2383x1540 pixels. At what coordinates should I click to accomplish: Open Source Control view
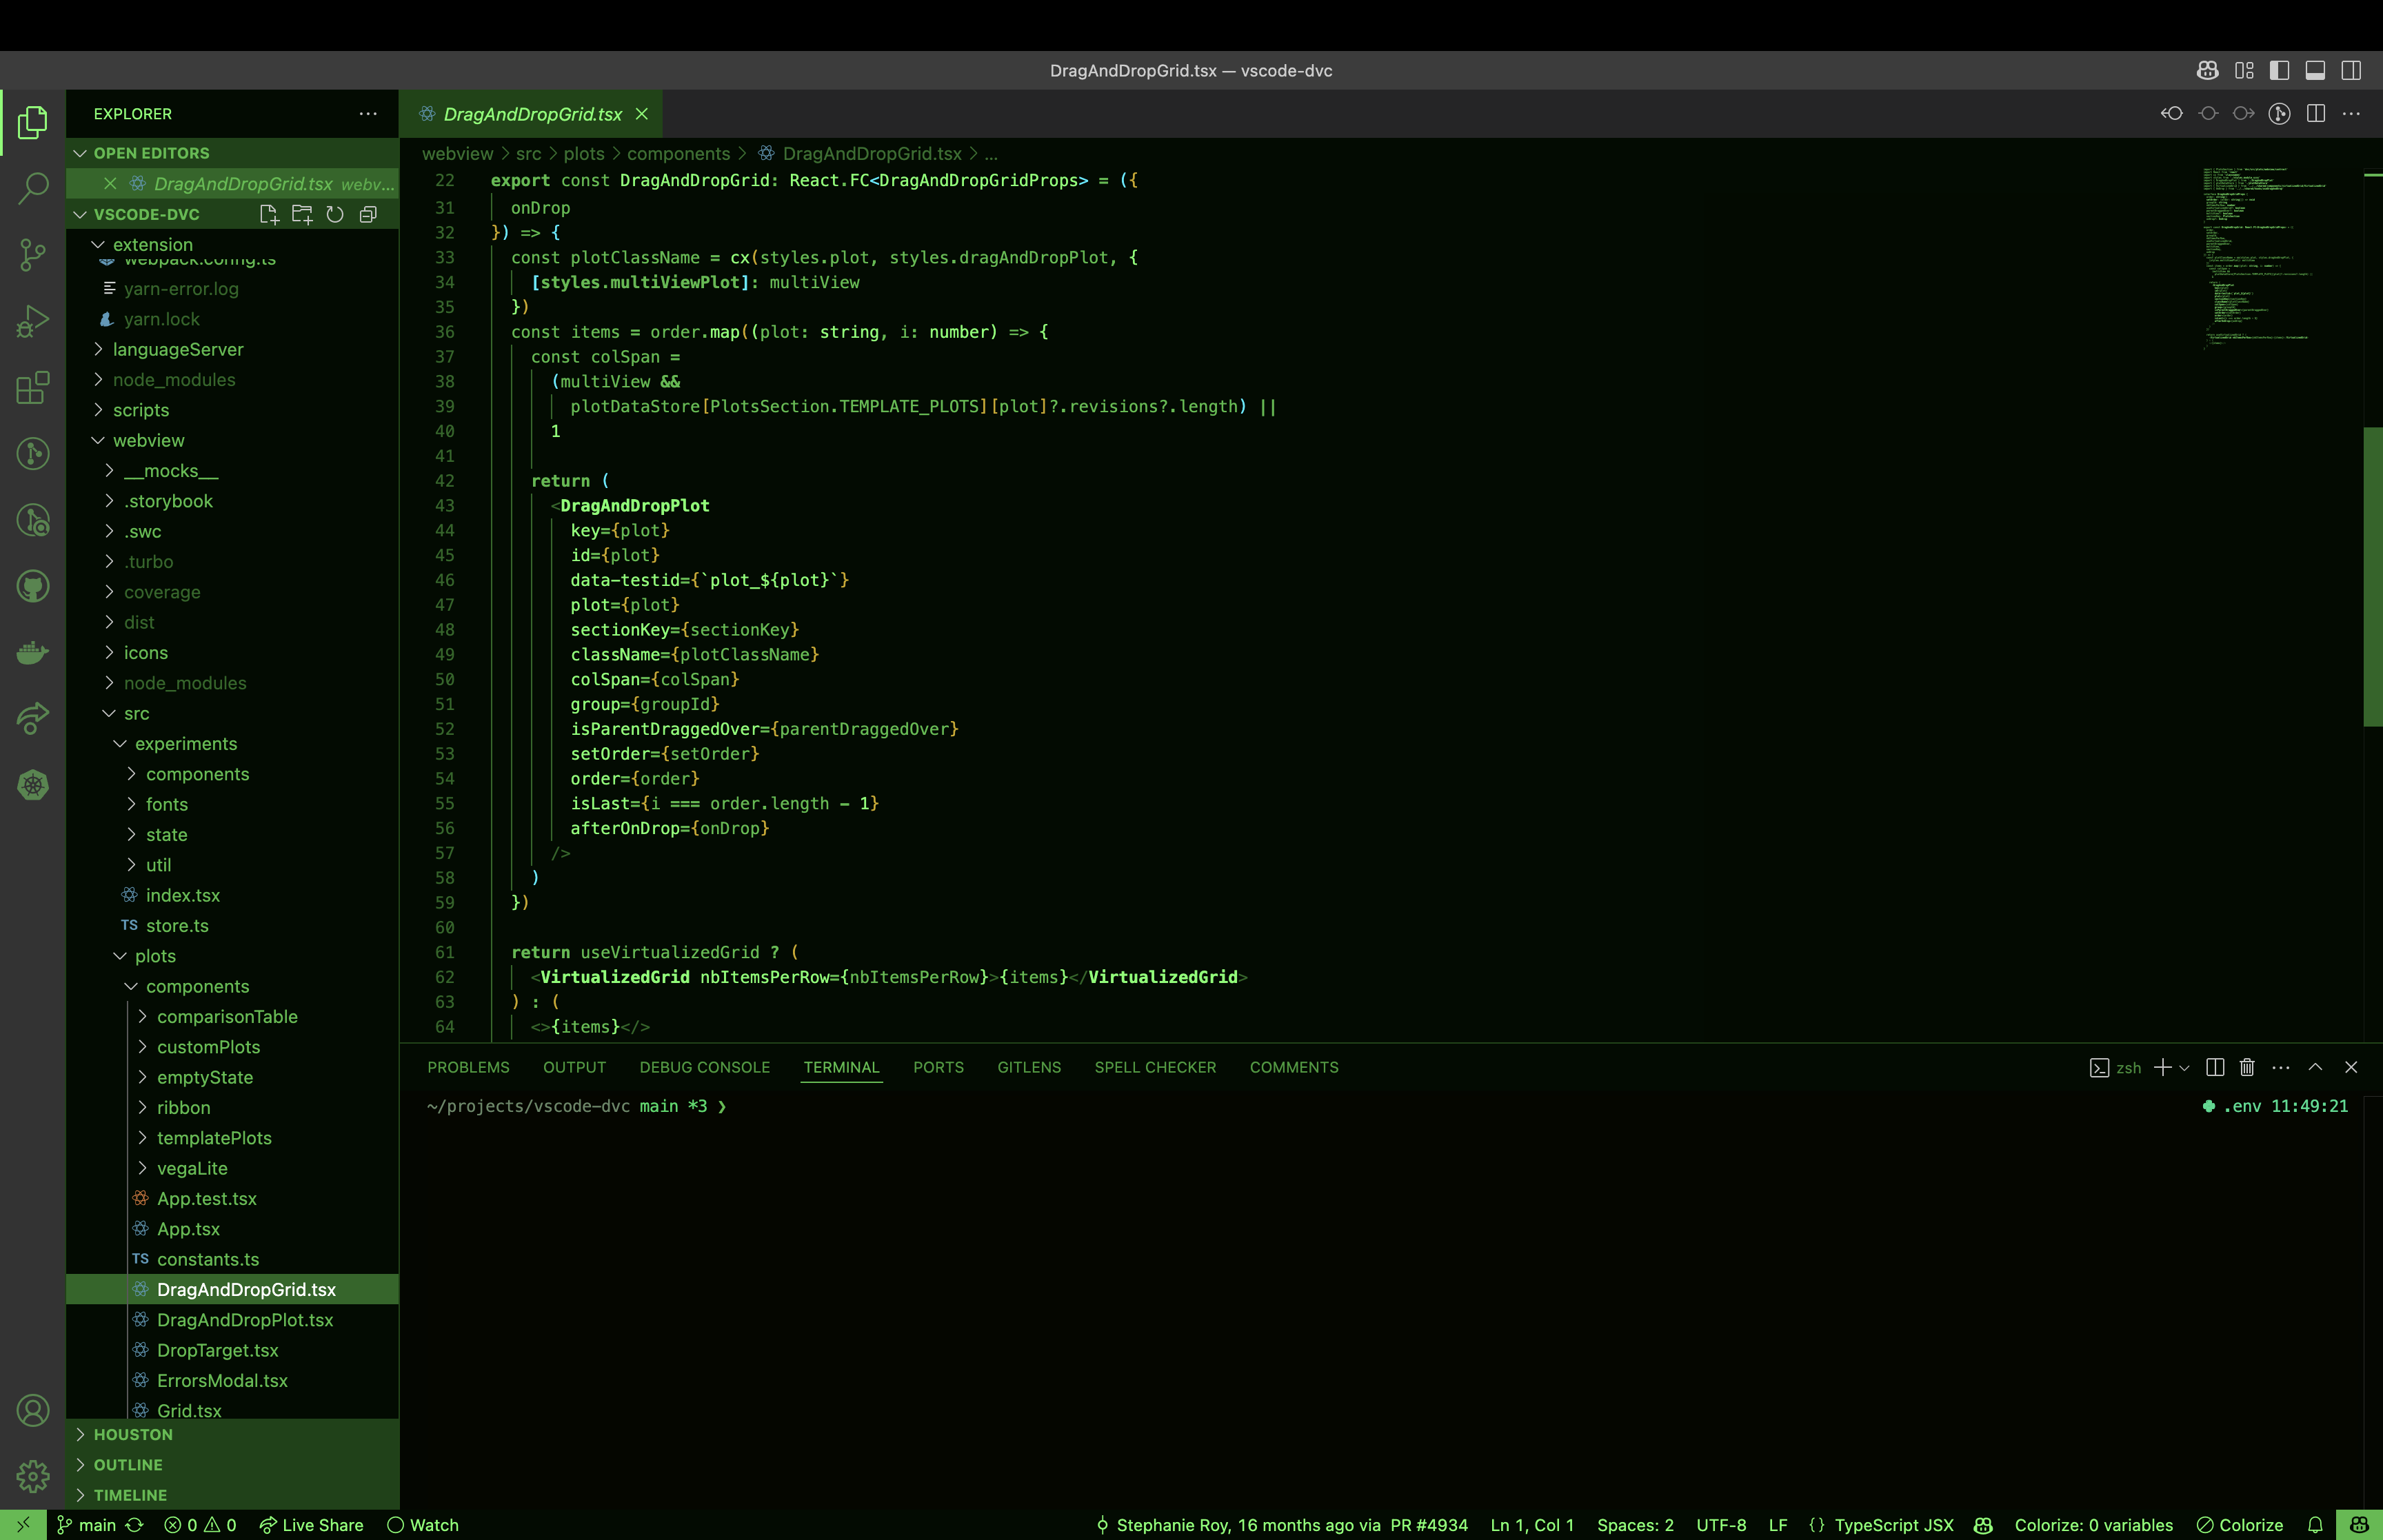point(33,254)
